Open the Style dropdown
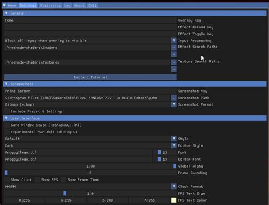Screen dimensions: 269x205 pyautogui.click(x=174, y=139)
